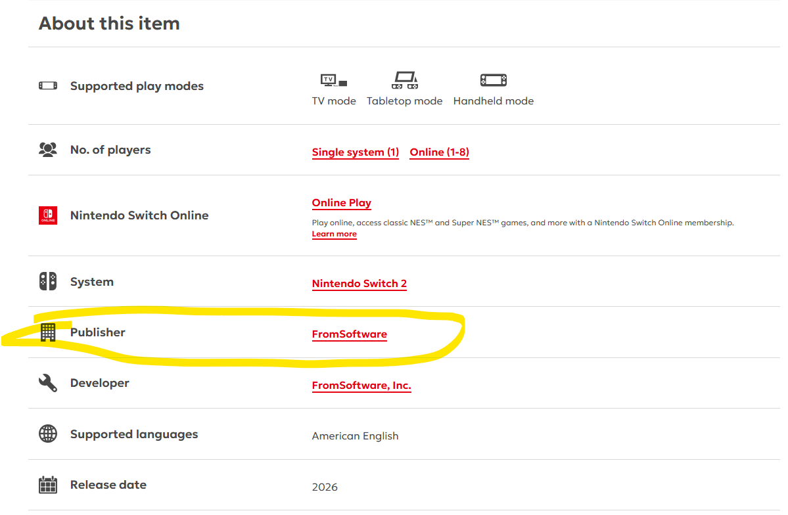The height and width of the screenshot is (515, 788).
Task: Open the Online (1-8) players link
Action: pyautogui.click(x=439, y=152)
